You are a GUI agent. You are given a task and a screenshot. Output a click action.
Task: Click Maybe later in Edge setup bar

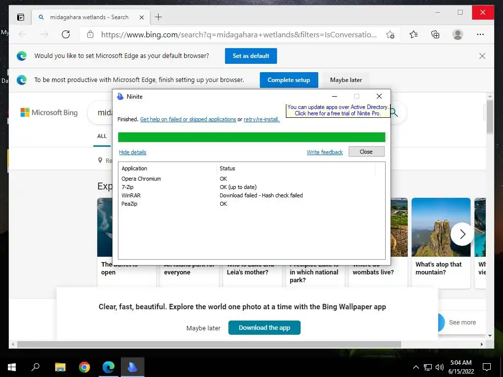(x=346, y=80)
